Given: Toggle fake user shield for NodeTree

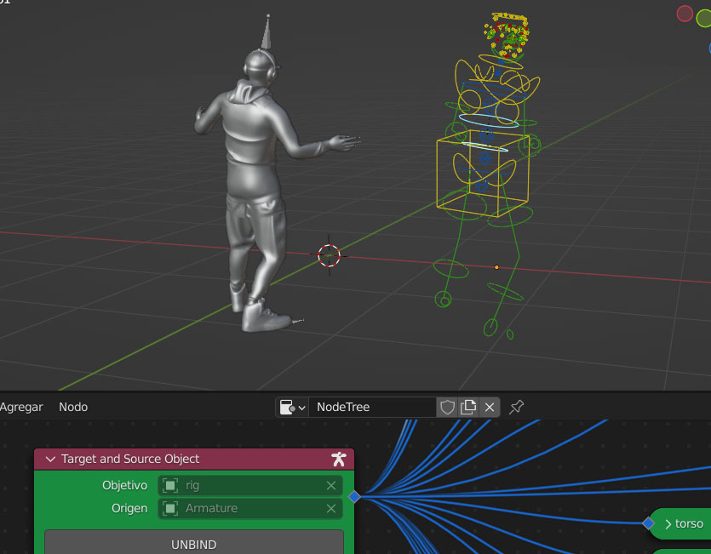Looking at the screenshot, I should click(x=447, y=407).
